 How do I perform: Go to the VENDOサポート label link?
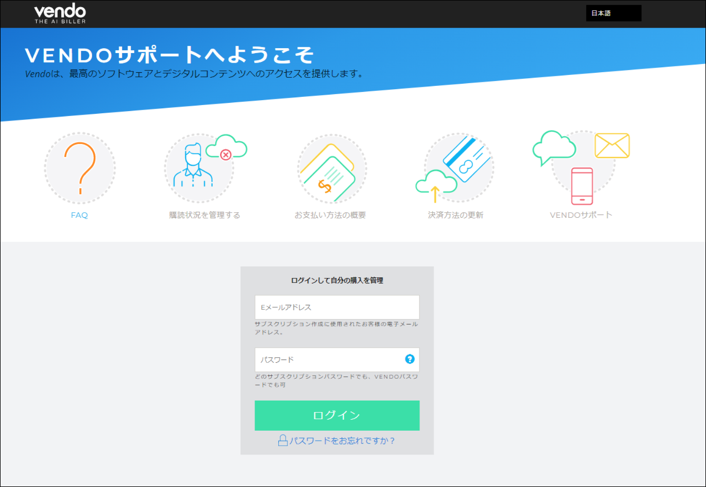click(581, 214)
